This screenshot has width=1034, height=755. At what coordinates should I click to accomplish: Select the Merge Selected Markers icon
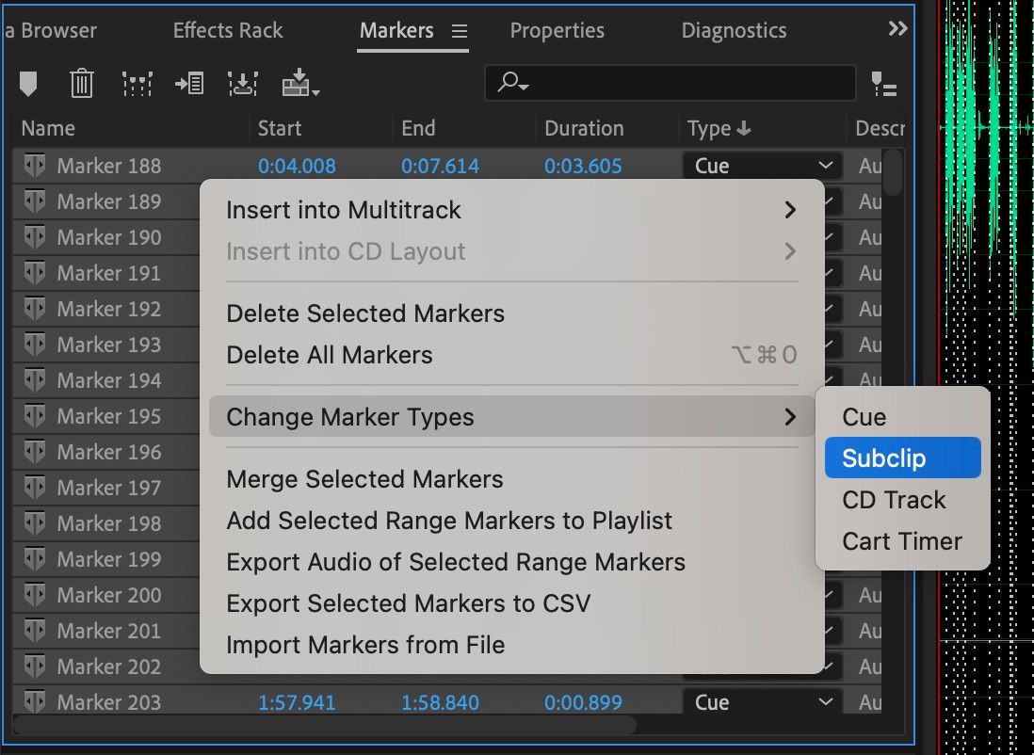tap(137, 83)
